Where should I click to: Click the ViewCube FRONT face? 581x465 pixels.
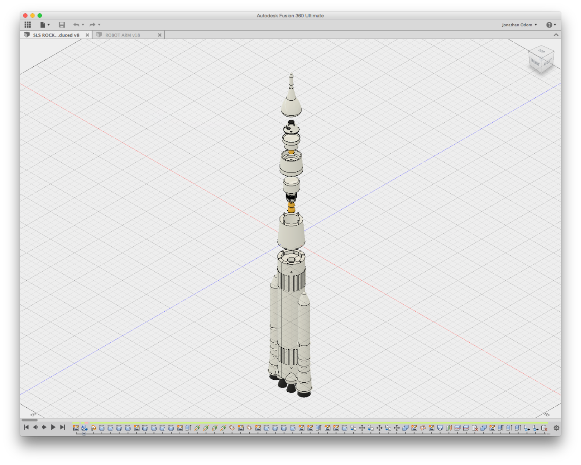coord(535,62)
